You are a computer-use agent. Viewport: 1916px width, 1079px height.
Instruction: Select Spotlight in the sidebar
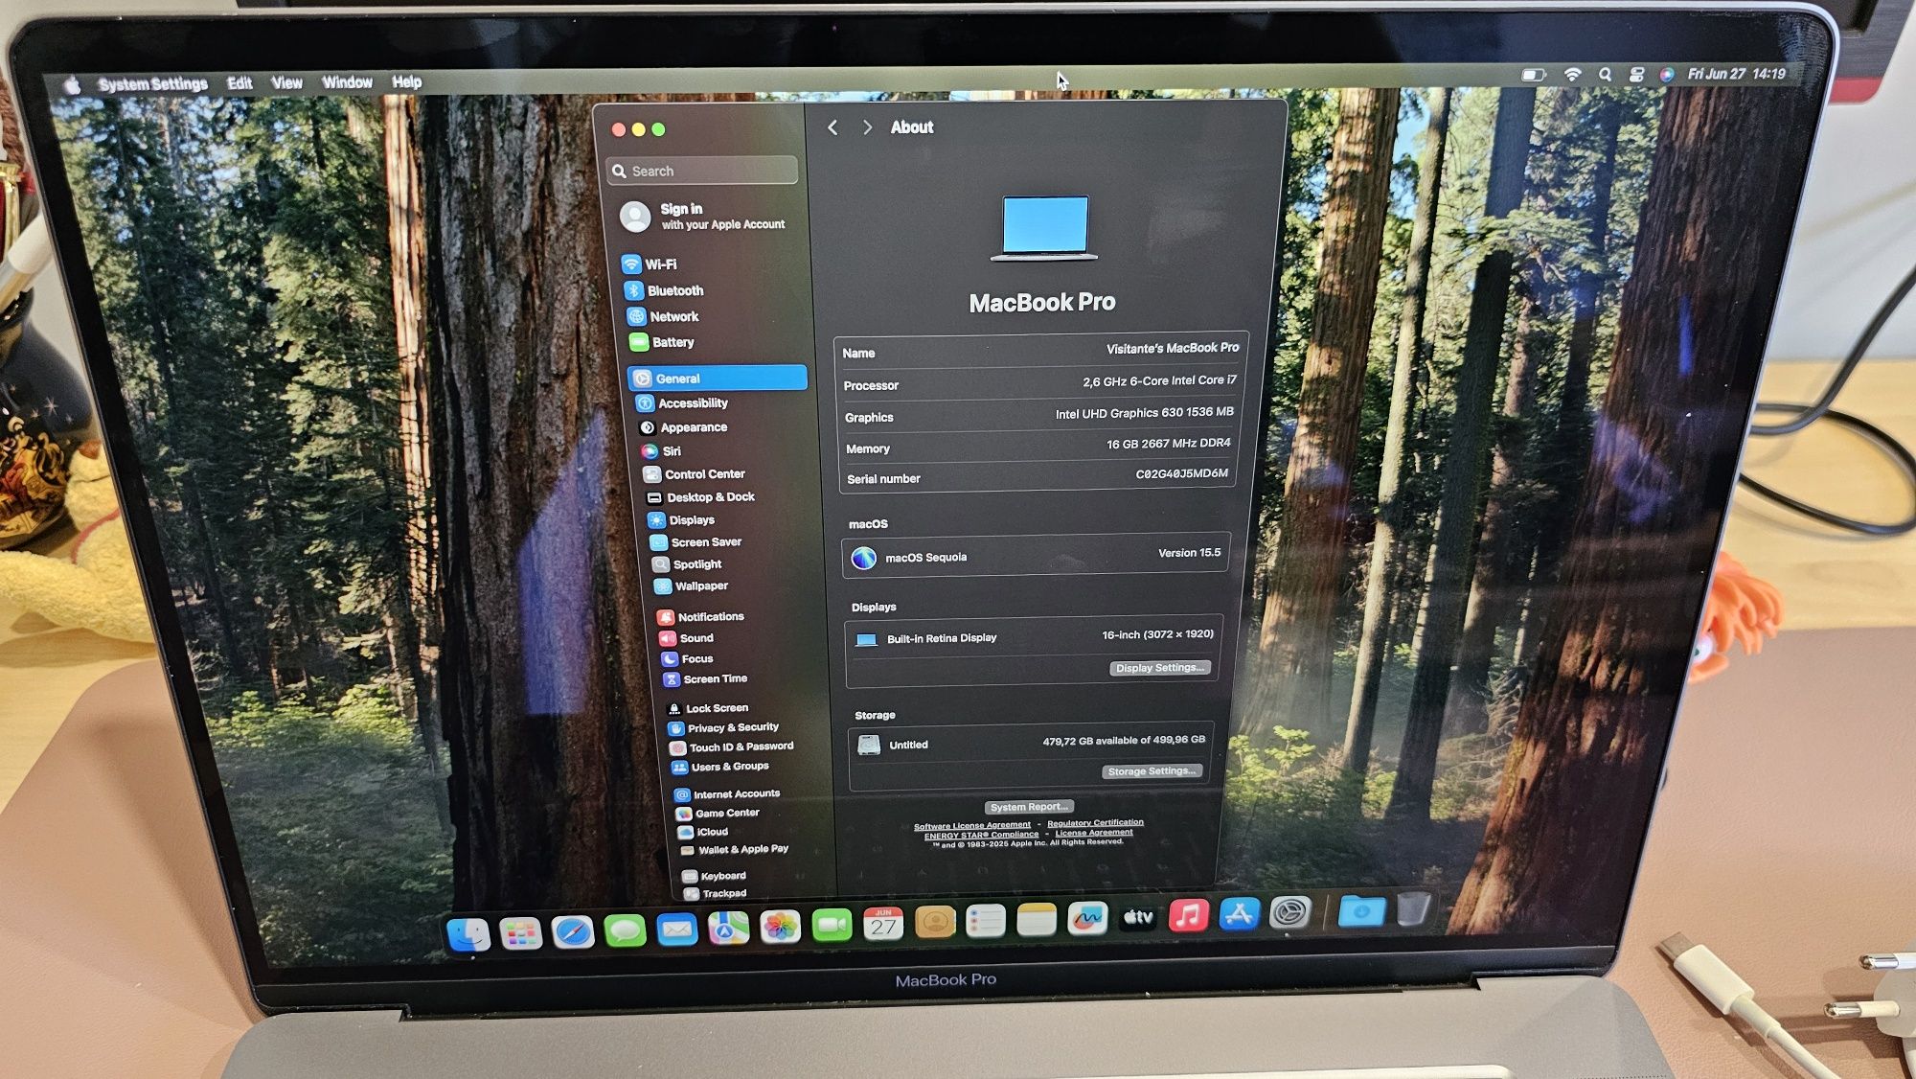(688, 564)
